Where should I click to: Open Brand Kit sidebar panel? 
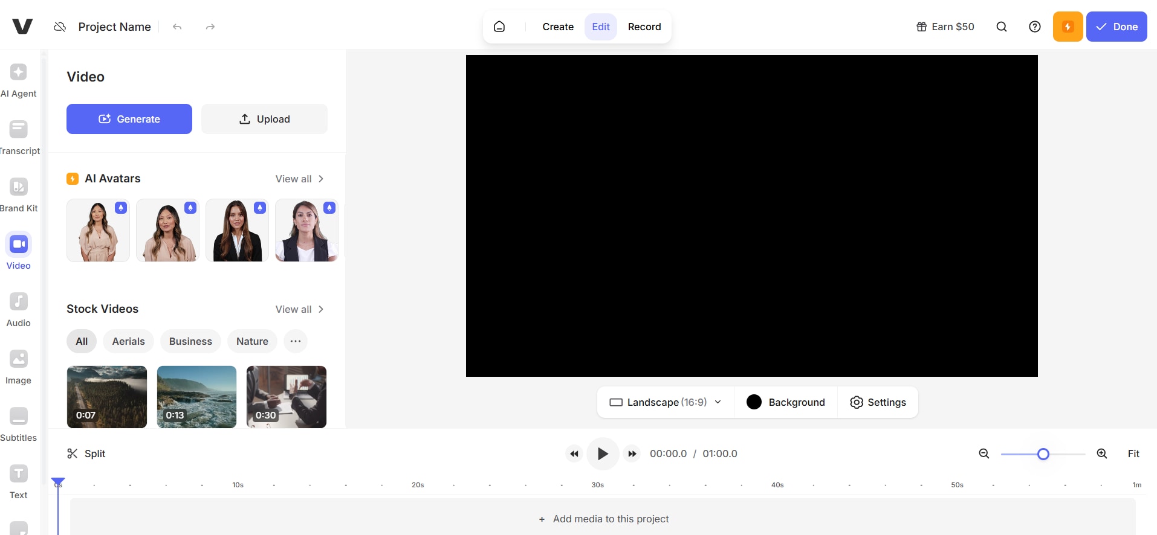coord(19,196)
